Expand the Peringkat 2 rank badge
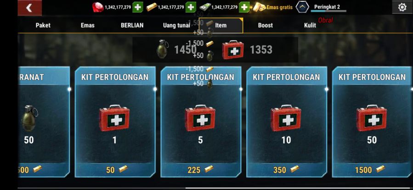This screenshot has width=413, height=190. [302, 7]
